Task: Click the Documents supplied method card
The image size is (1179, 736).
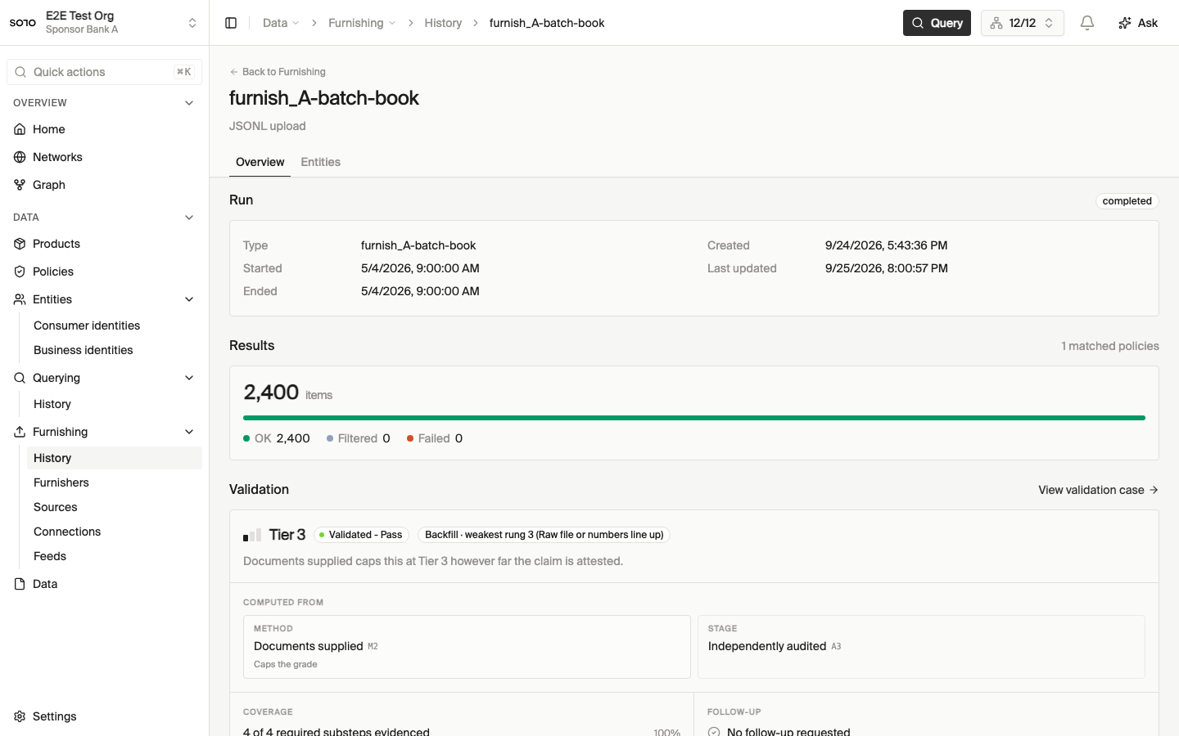Action: point(467,647)
